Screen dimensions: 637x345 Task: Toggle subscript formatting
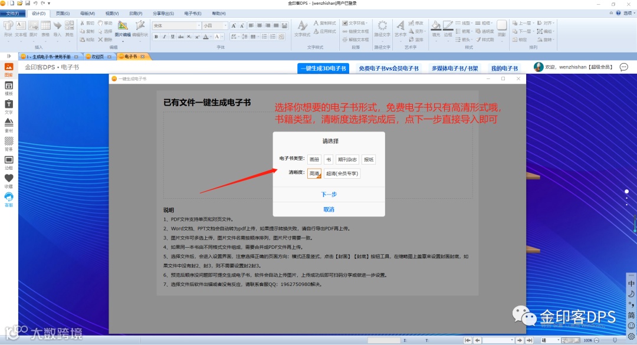pyautogui.click(x=189, y=37)
